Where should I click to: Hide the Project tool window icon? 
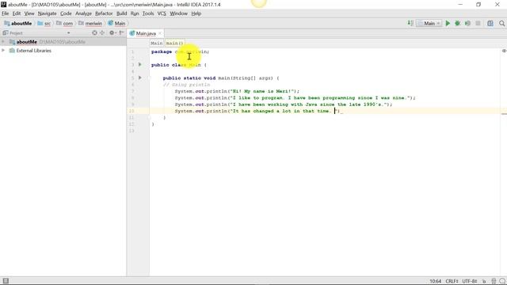coord(121,33)
